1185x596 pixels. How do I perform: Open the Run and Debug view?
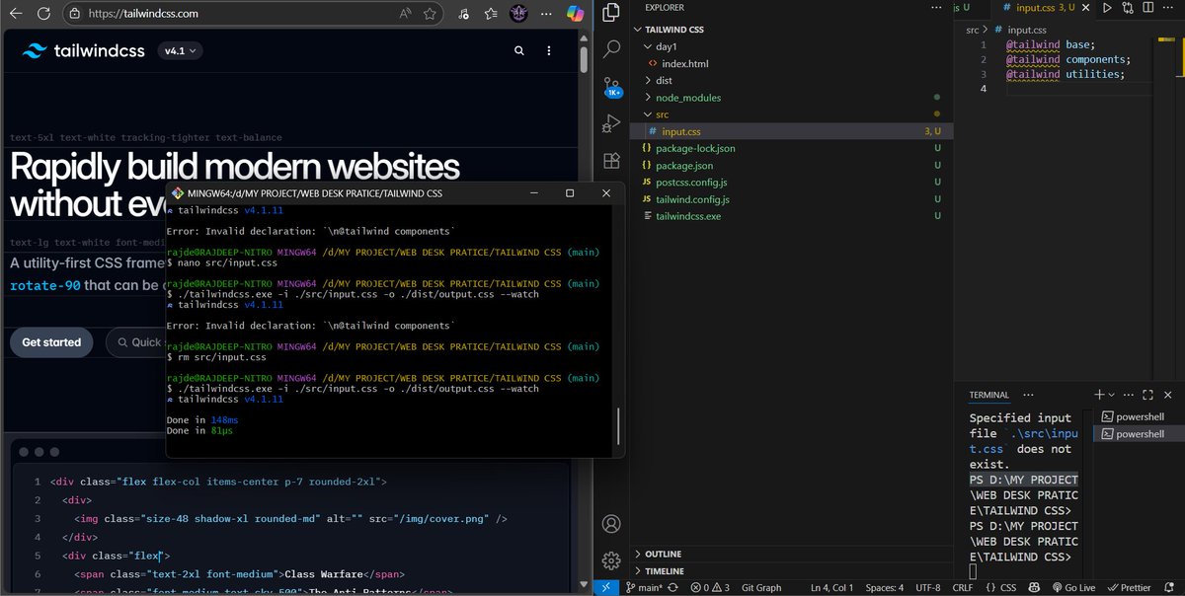click(x=612, y=122)
